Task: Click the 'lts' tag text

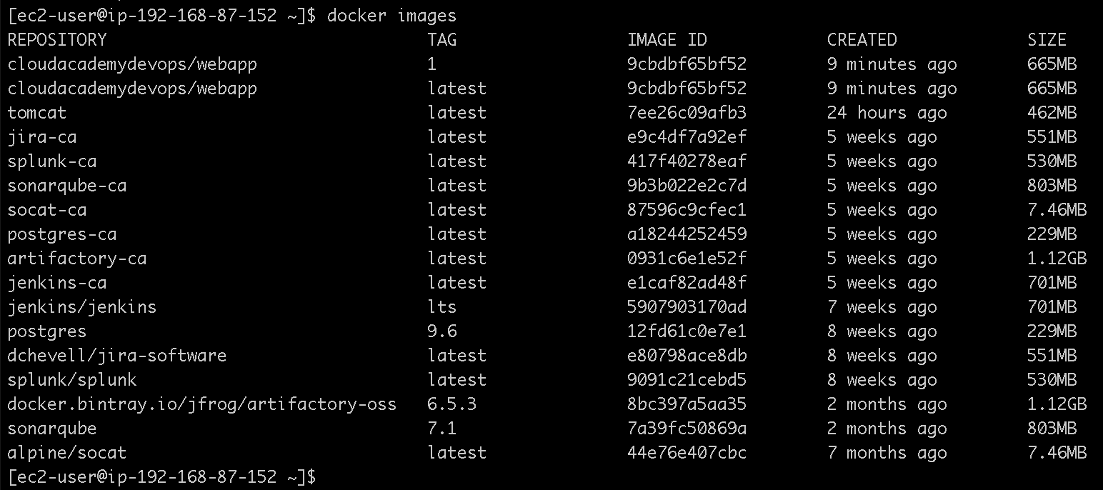Action: 442,307
